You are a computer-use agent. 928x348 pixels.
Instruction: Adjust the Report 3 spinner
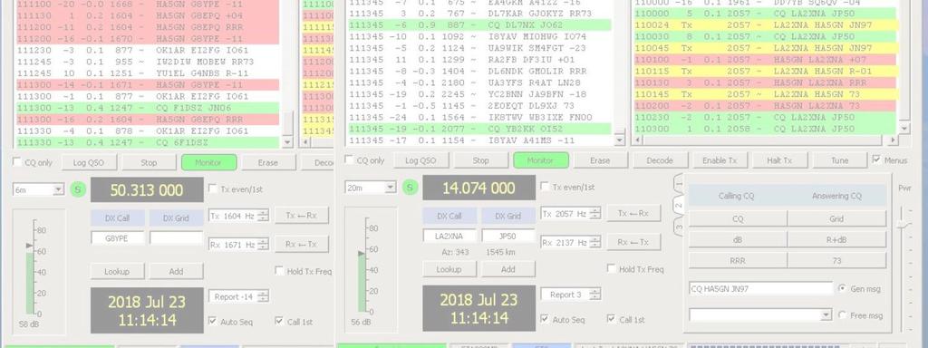[x=595, y=295]
